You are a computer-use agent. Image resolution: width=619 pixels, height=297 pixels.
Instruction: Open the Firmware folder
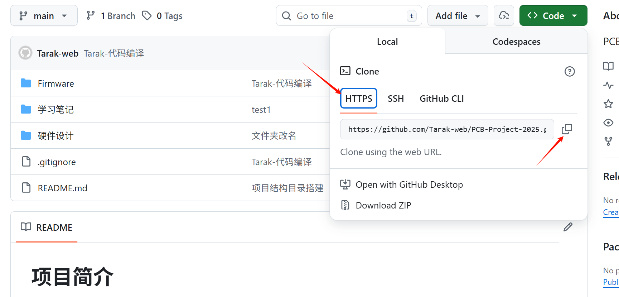pos(56,83)
